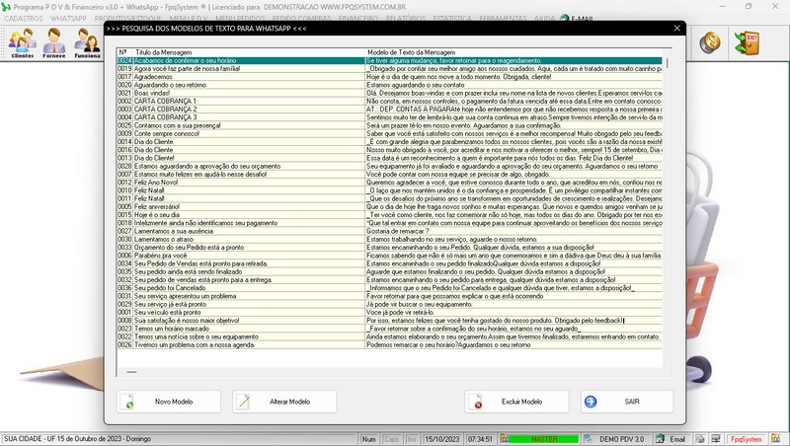The height and width of the screenshot is (446, 790).
Task: Select row 'Acabamos de confirmar o seu horário'
Action: tap(389, 60)
